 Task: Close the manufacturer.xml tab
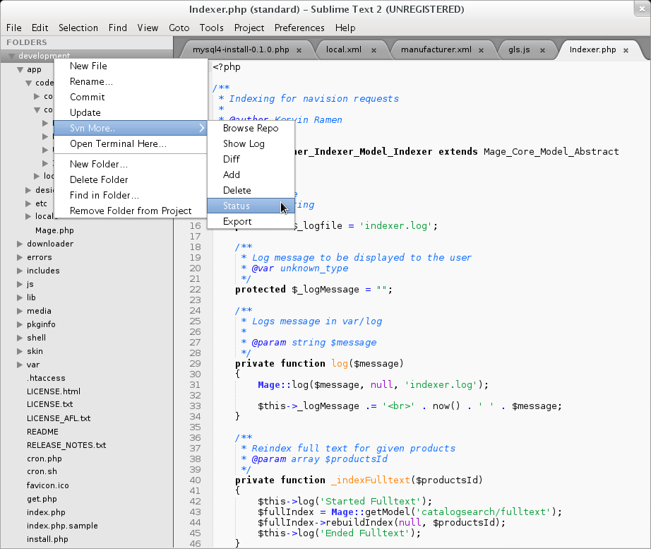tap(482, 50)
